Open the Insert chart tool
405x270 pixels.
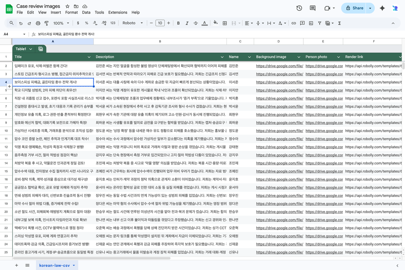(x=311, y=23)
